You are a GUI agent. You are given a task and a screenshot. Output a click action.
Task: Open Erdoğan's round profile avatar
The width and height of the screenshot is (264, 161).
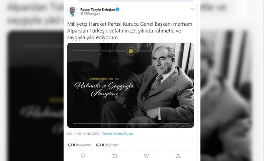[x=73, y=12]
